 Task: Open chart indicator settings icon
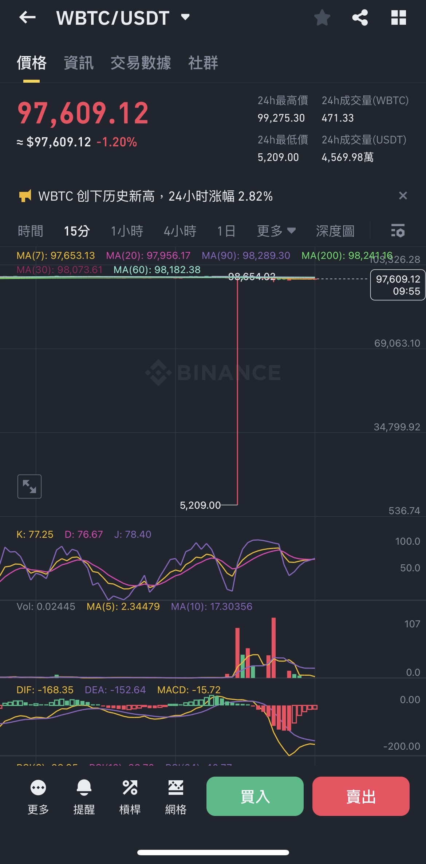tap(398, 231)
